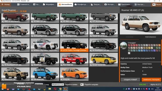Click the description 'High-end model with the most powerful V8'

[138, 58]
